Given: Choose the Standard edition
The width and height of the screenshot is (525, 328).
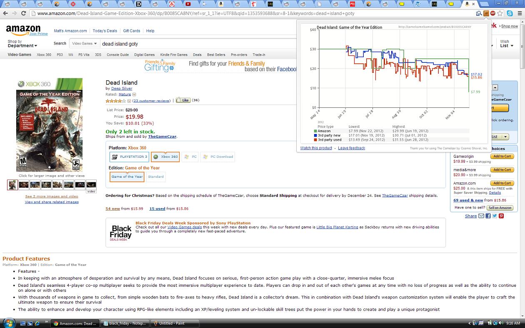Looking at the screenshot, I should tap(156, 177).
